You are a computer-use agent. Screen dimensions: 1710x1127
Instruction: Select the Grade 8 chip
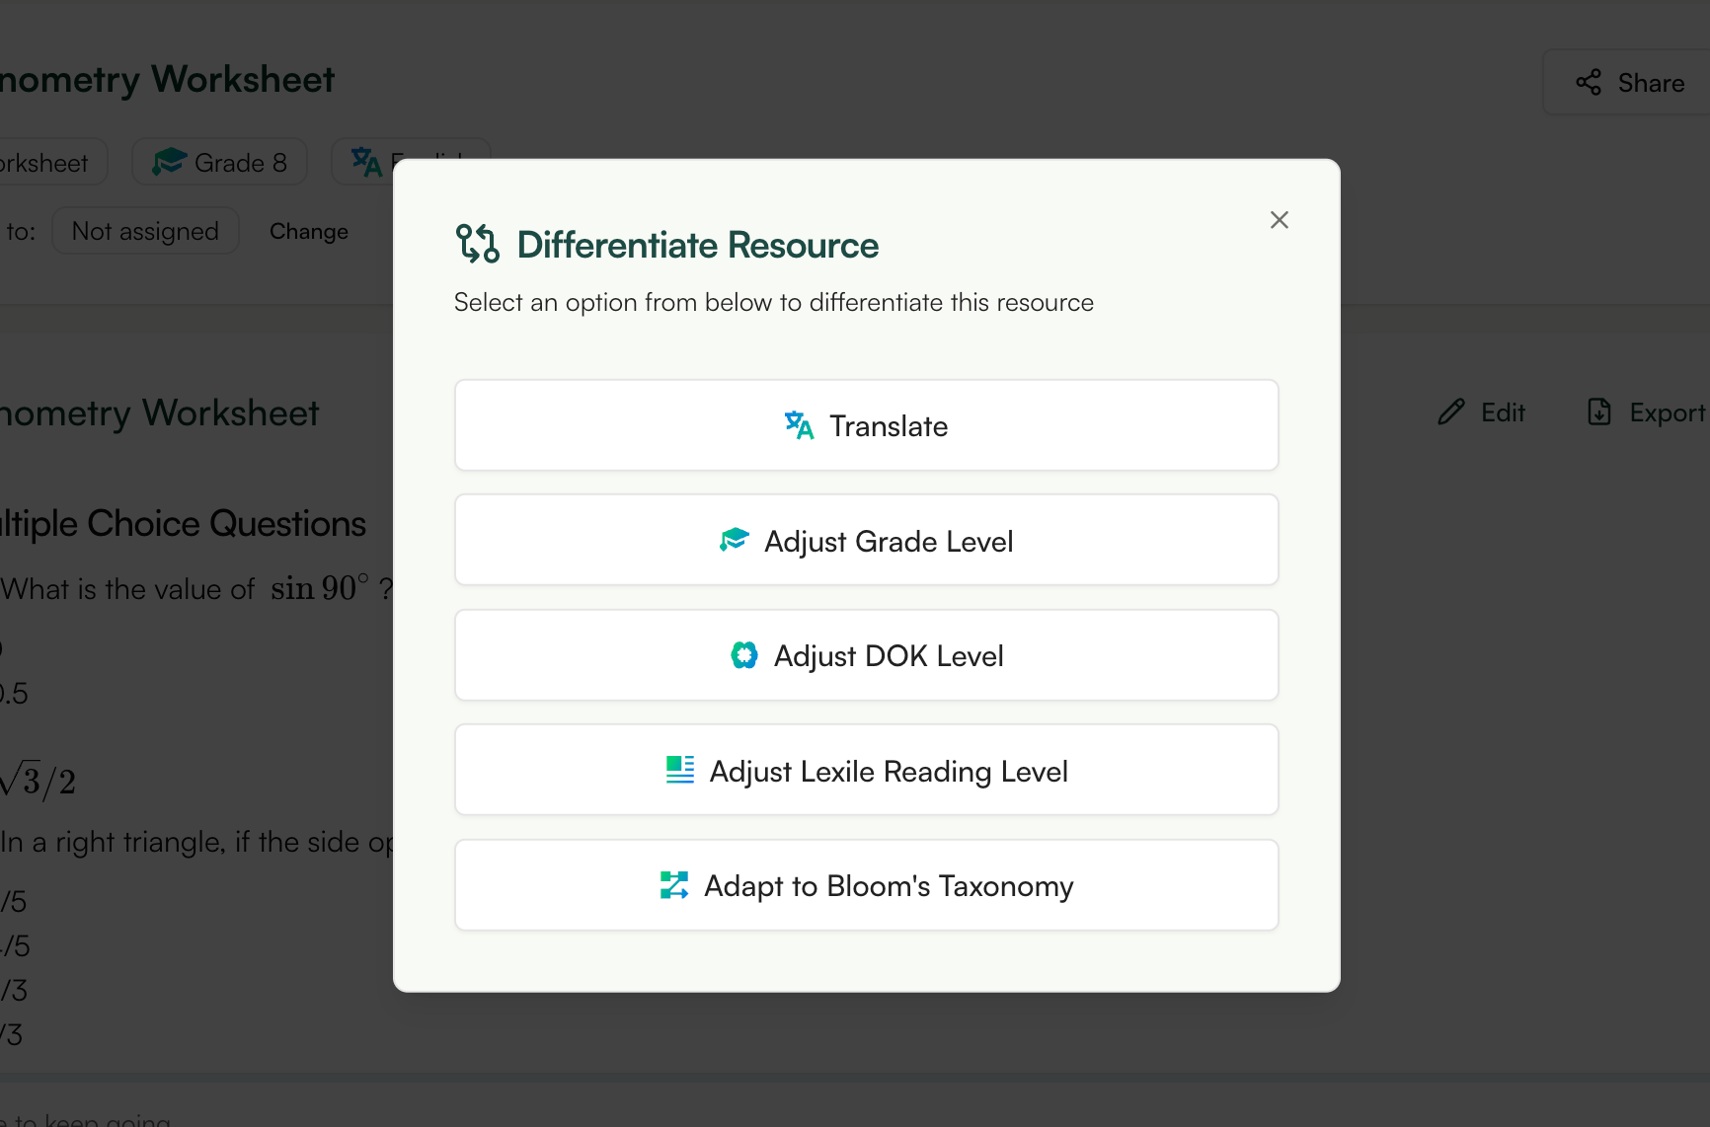tap(219, 161)
